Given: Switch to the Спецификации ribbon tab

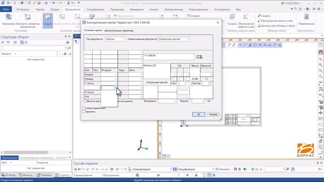Looking at the screenshot, I should click(95, 10).
